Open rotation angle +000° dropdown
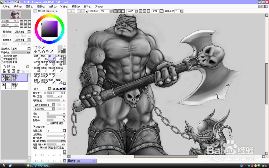The image size is (269, 168). (136, 11)
